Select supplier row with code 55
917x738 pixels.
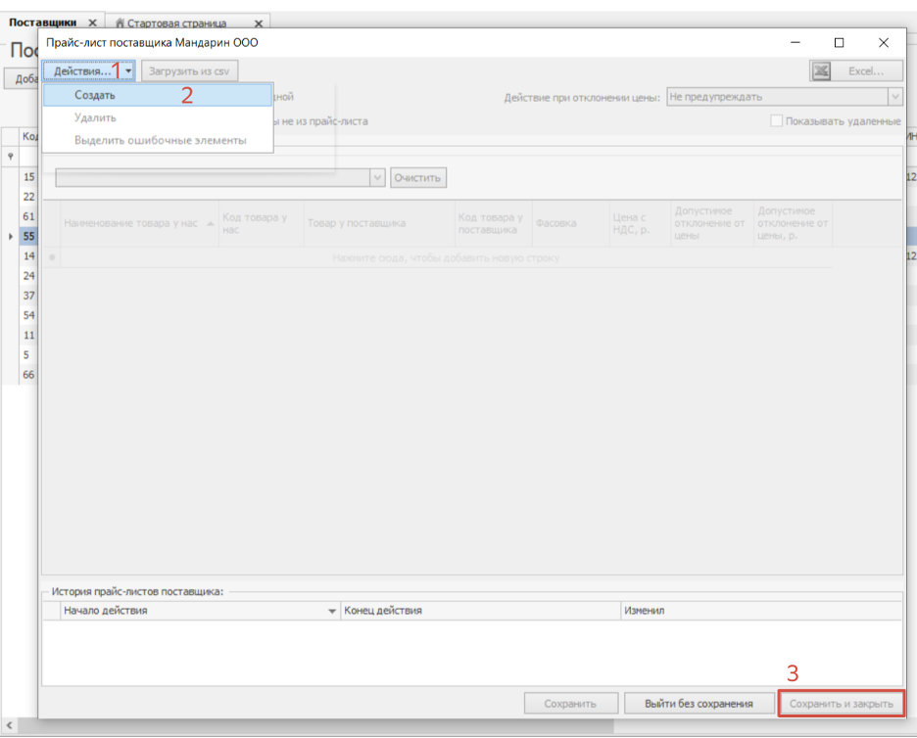(28, 237)
